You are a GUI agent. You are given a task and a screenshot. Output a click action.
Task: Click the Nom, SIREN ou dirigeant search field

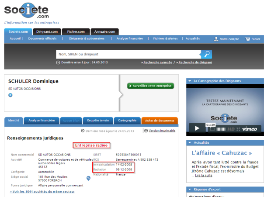click(129, 54)
